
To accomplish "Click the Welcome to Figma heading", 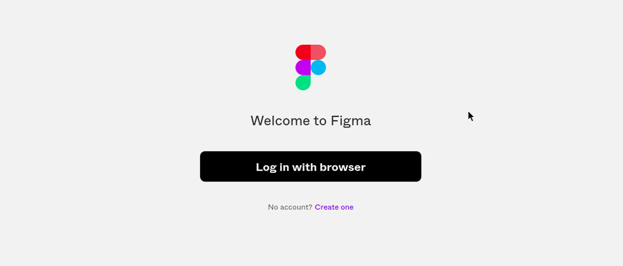I will click(x=311, y=121).
